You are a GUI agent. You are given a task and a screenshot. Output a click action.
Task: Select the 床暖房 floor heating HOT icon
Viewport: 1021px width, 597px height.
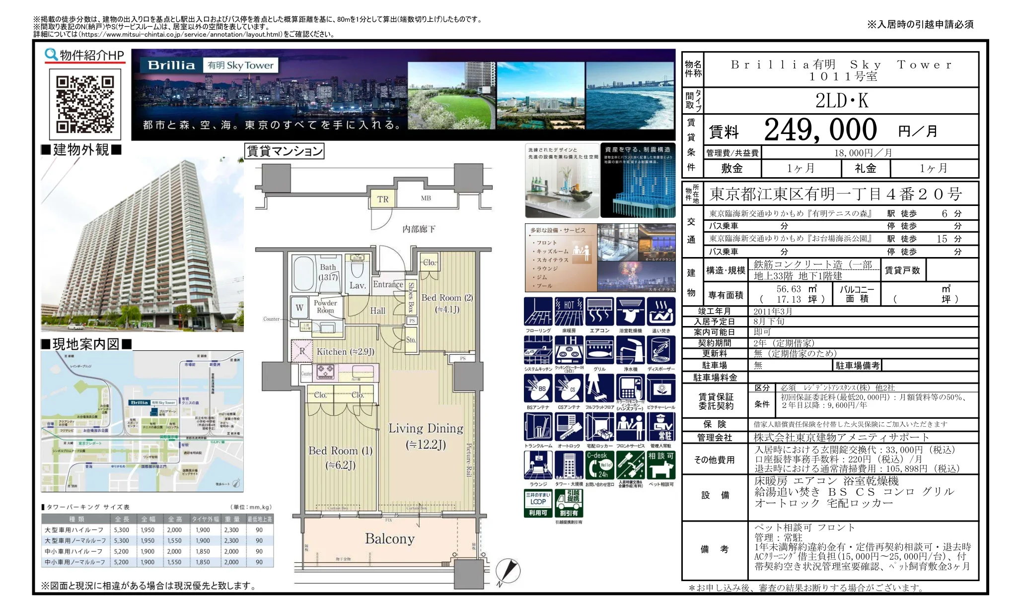click(x=569, y=312)
